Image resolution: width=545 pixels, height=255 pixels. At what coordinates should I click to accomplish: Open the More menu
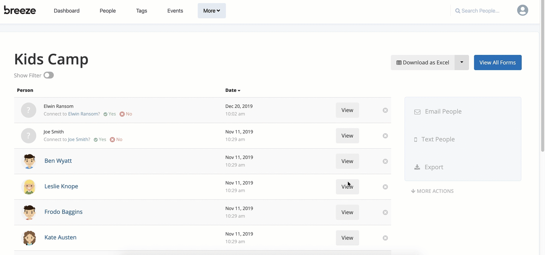[211, 10]
